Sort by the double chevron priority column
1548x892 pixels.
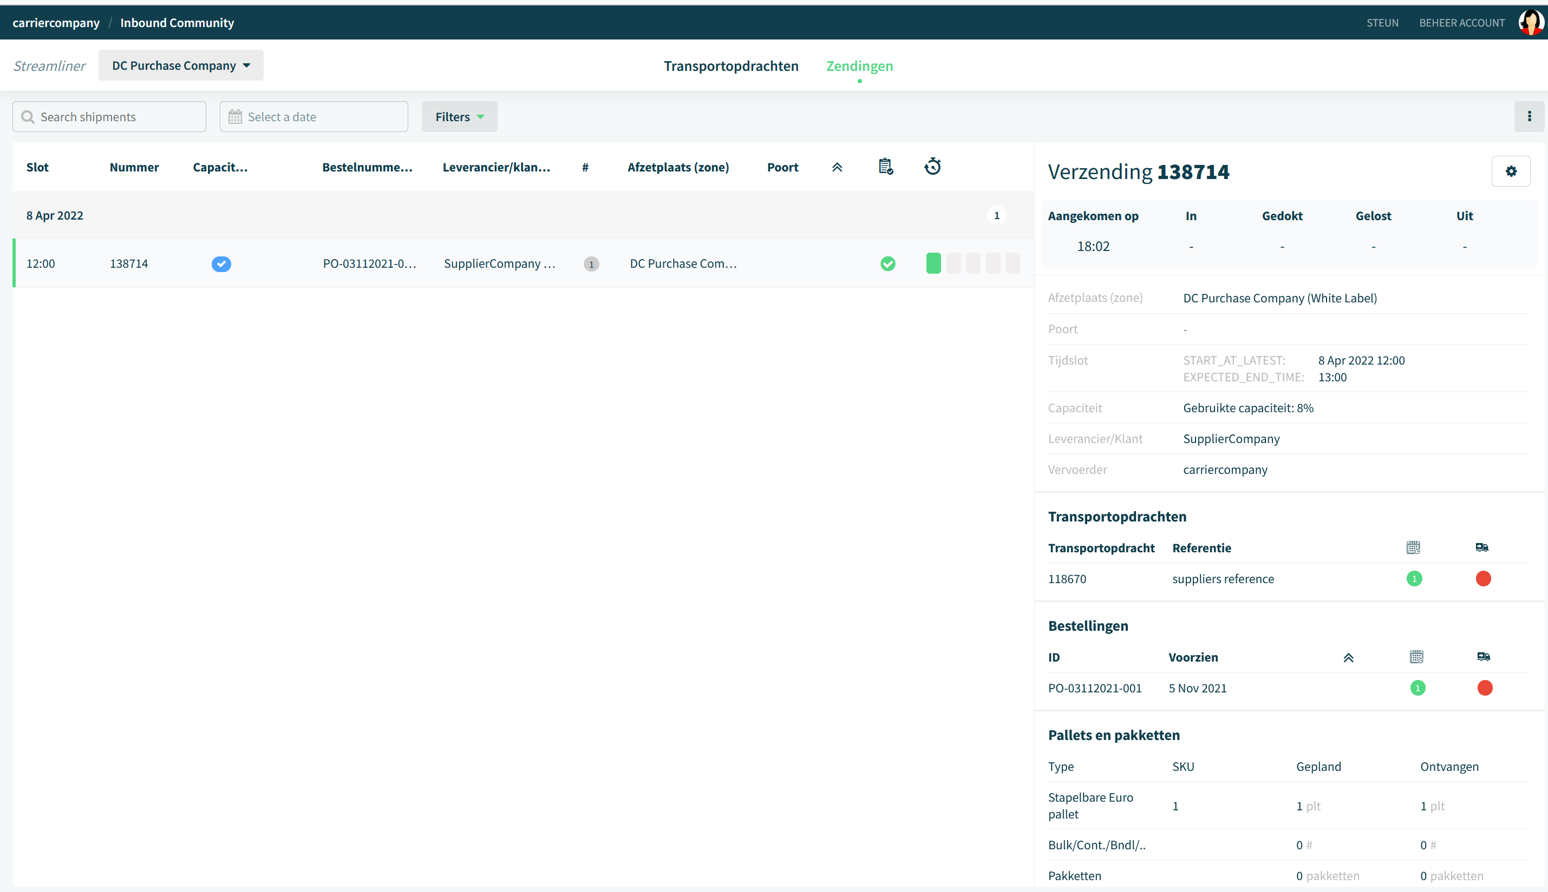point(837,167)
